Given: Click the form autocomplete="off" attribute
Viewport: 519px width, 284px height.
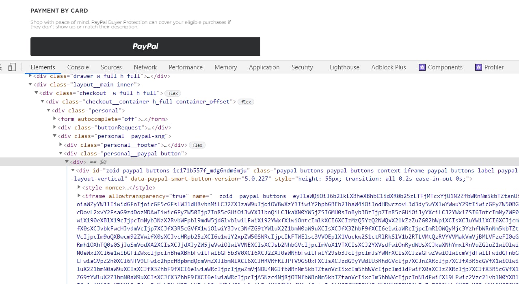Looking at the screenshot, I should [108, 119].
